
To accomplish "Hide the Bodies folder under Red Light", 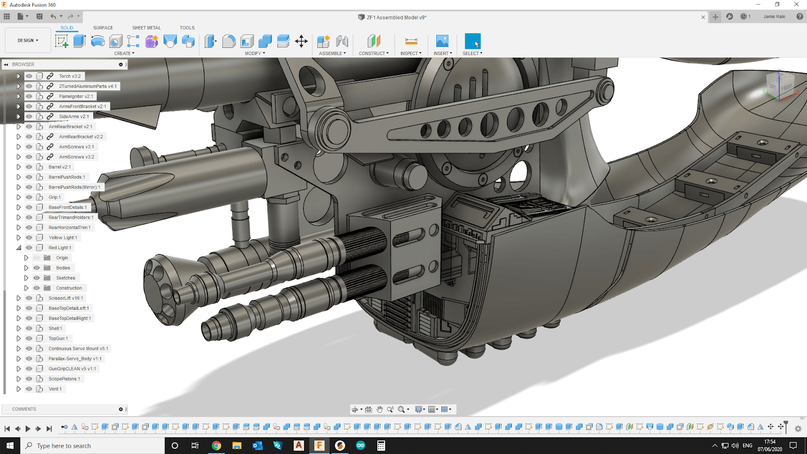I will [x=37, y=268].
